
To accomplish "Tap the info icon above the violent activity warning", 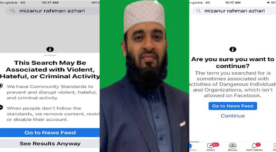I will [50, 49].
